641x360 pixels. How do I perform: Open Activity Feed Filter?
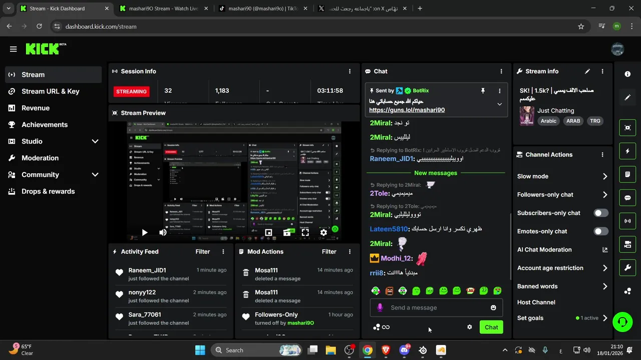coord(202,252)
